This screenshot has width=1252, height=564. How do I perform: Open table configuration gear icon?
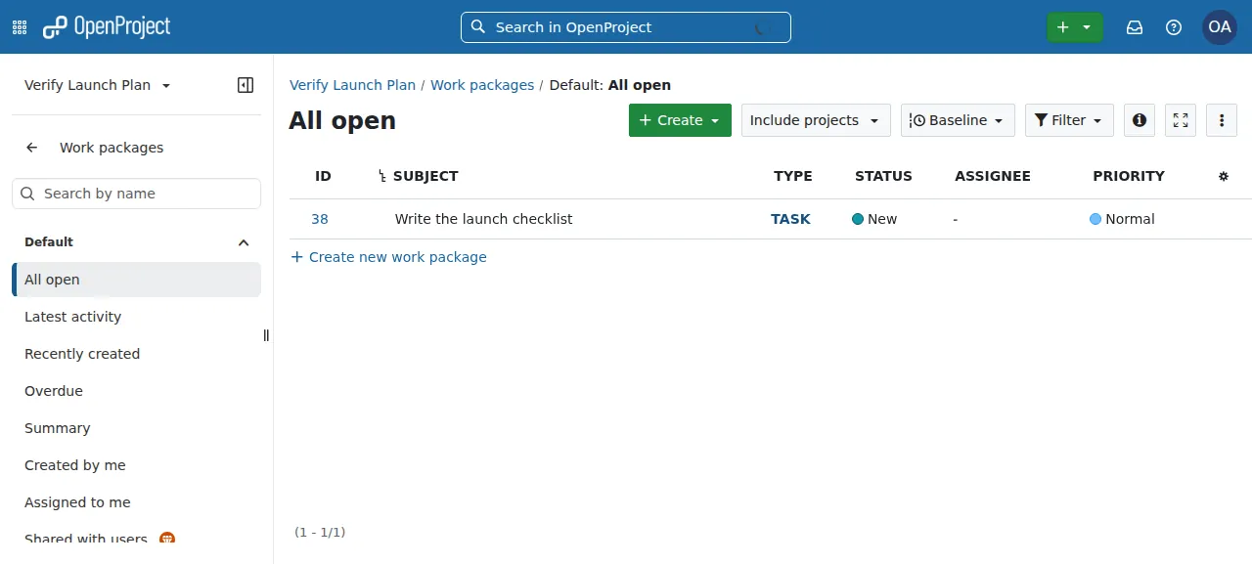coord(1224,176)
